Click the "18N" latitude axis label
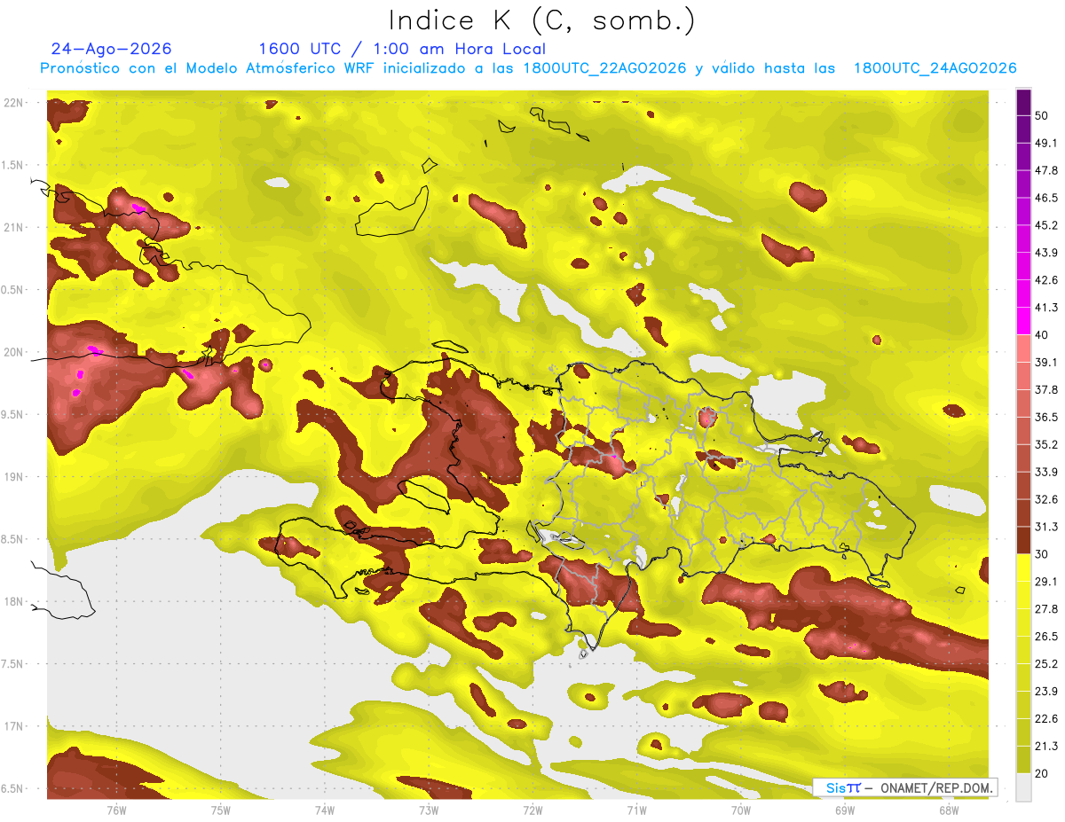The image size is (1065, 822). (x=14, y=601)
